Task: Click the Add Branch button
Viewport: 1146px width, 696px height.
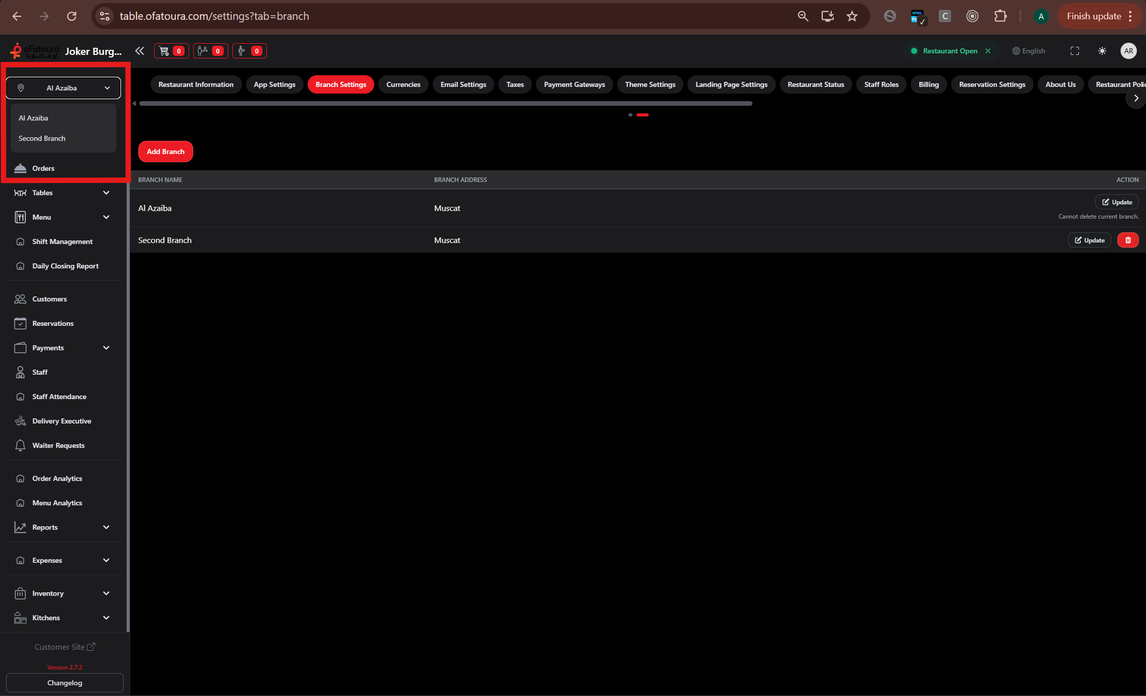Action: tap(165, 151)
